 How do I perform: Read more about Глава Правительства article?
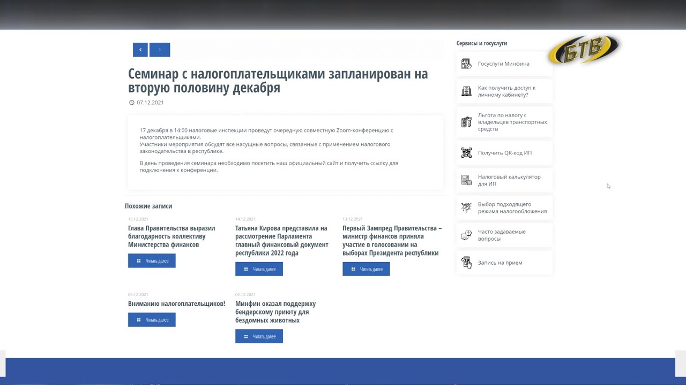pyautogui.click(x=152, y=261)
